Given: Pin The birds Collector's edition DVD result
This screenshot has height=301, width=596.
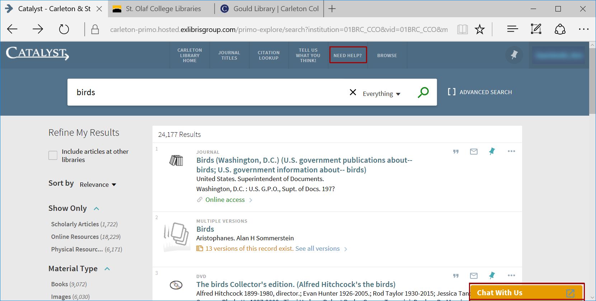Looking at the screenshot, I should [492, 275].
